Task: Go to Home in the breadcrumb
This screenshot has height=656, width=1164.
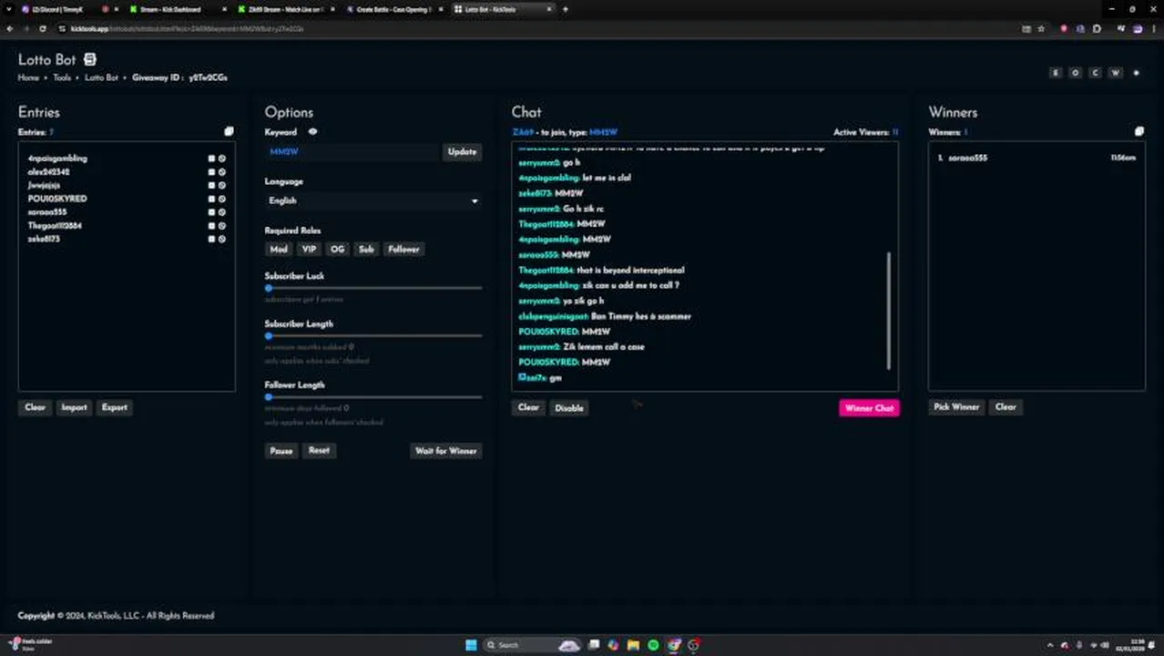Action: coord(28,77)
